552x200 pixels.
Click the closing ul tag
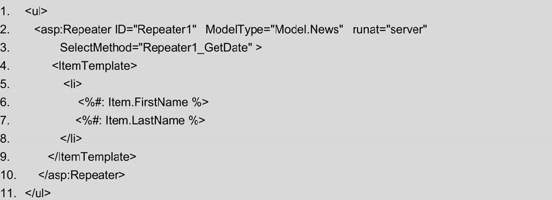[38, 193]
